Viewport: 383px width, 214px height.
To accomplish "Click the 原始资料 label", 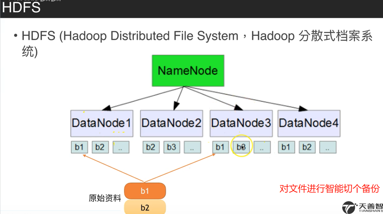I will [105, 198].
